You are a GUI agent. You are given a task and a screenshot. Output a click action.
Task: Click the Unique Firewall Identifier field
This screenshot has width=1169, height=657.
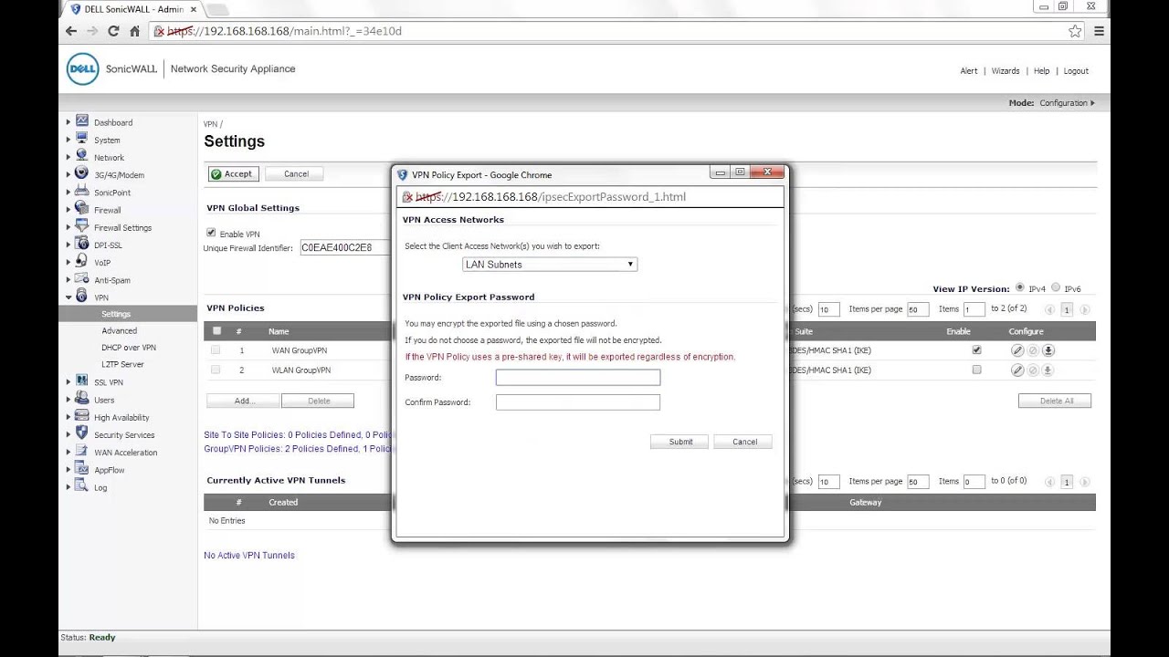point(345,247)
